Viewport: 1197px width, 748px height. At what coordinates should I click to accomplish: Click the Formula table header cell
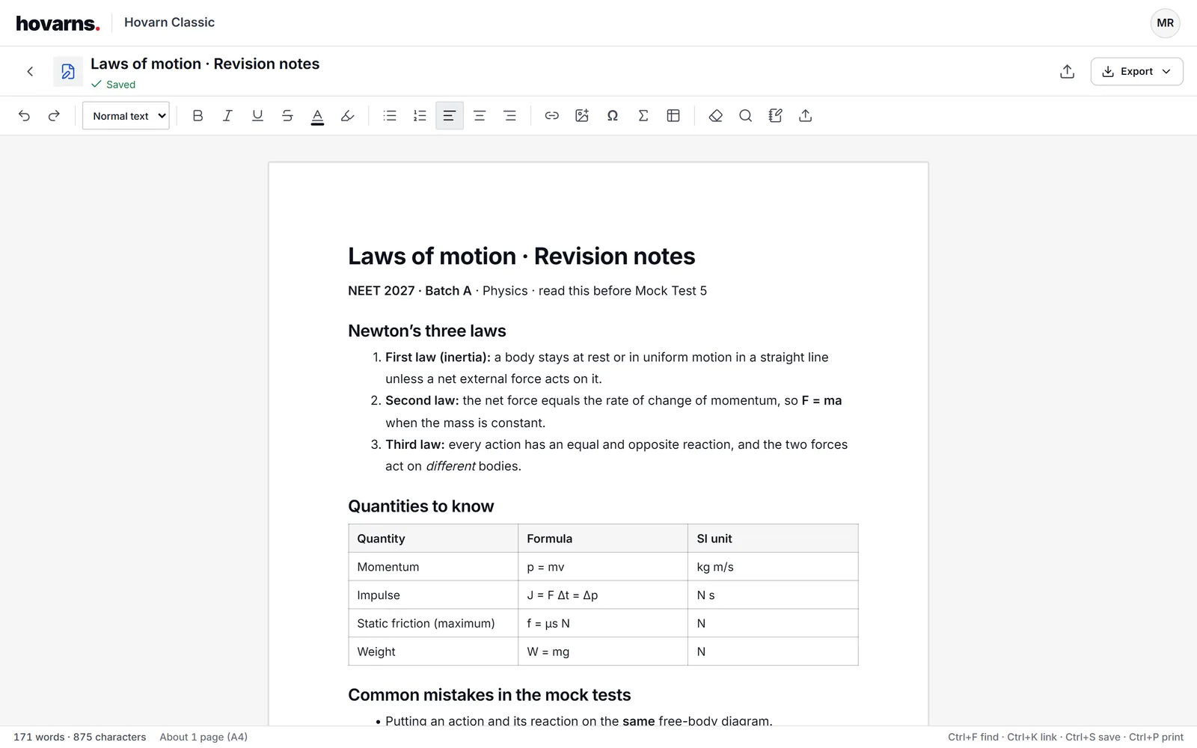(603, 539)
